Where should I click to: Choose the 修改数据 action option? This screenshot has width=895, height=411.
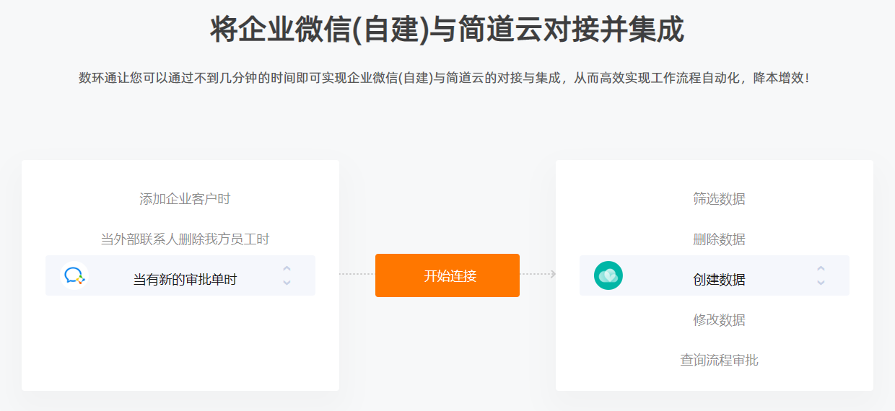(x=719, y=320)
